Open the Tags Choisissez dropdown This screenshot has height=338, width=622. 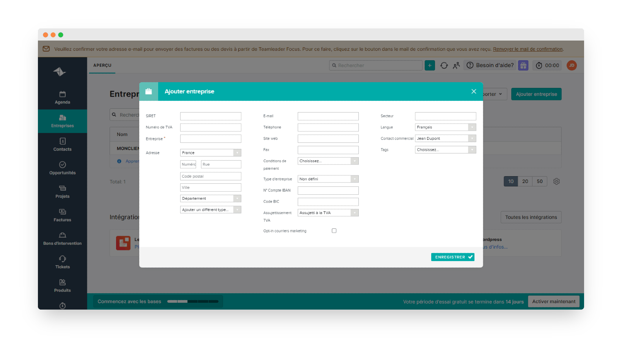point(445,150)
